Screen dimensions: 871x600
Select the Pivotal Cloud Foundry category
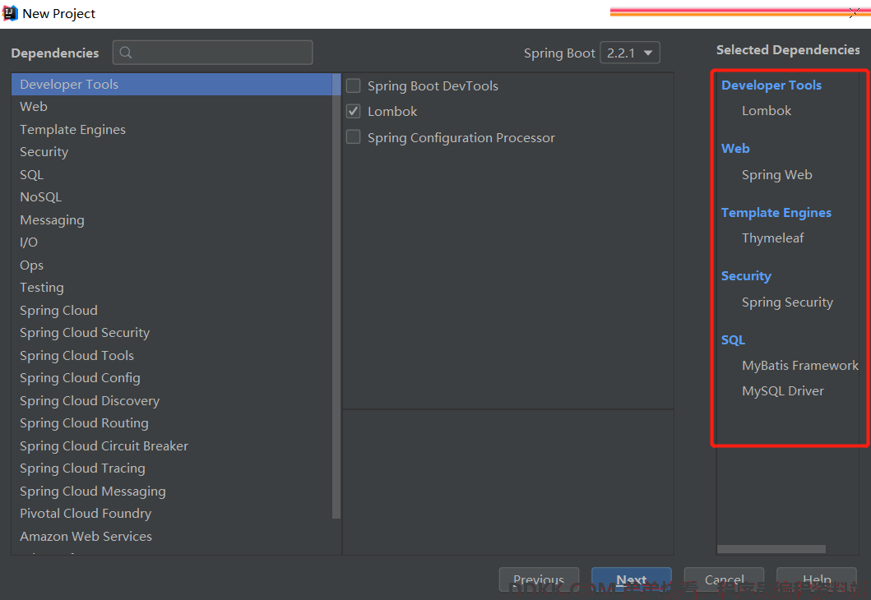point(172,514)
